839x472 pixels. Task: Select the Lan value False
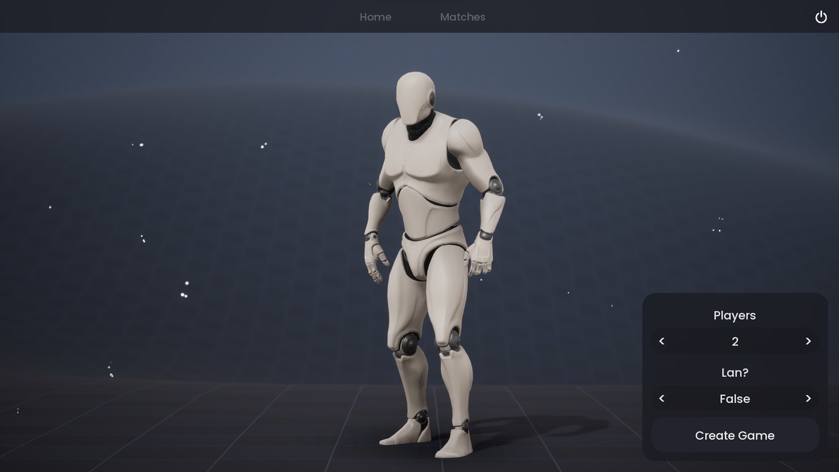click(735, 399)
